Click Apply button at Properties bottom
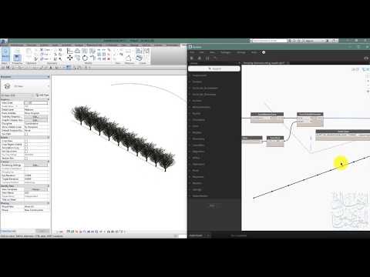This screenshot has height=277, width=370. pos(42,231)
